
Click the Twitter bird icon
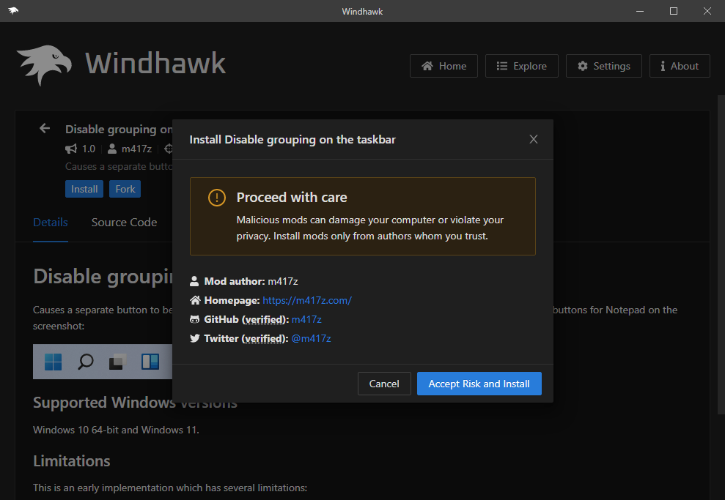click(x=195, y=338)
